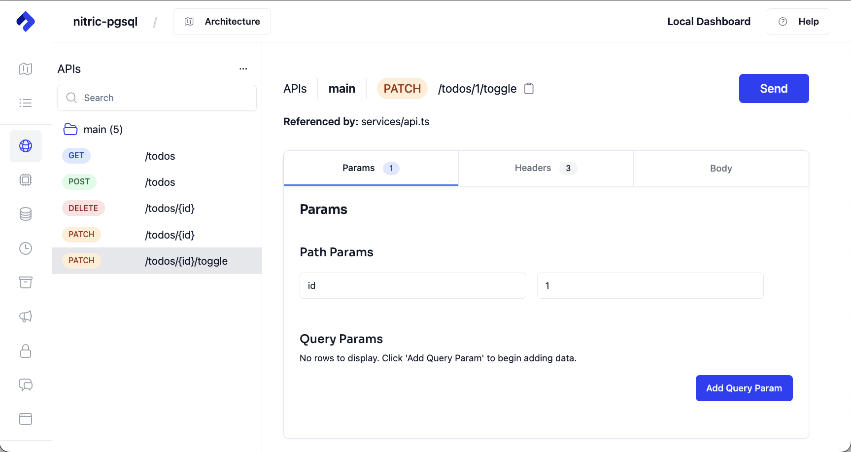
Task: Click the 'No rows to display' message
Action: pyautogui.click(x=438, y=358)
